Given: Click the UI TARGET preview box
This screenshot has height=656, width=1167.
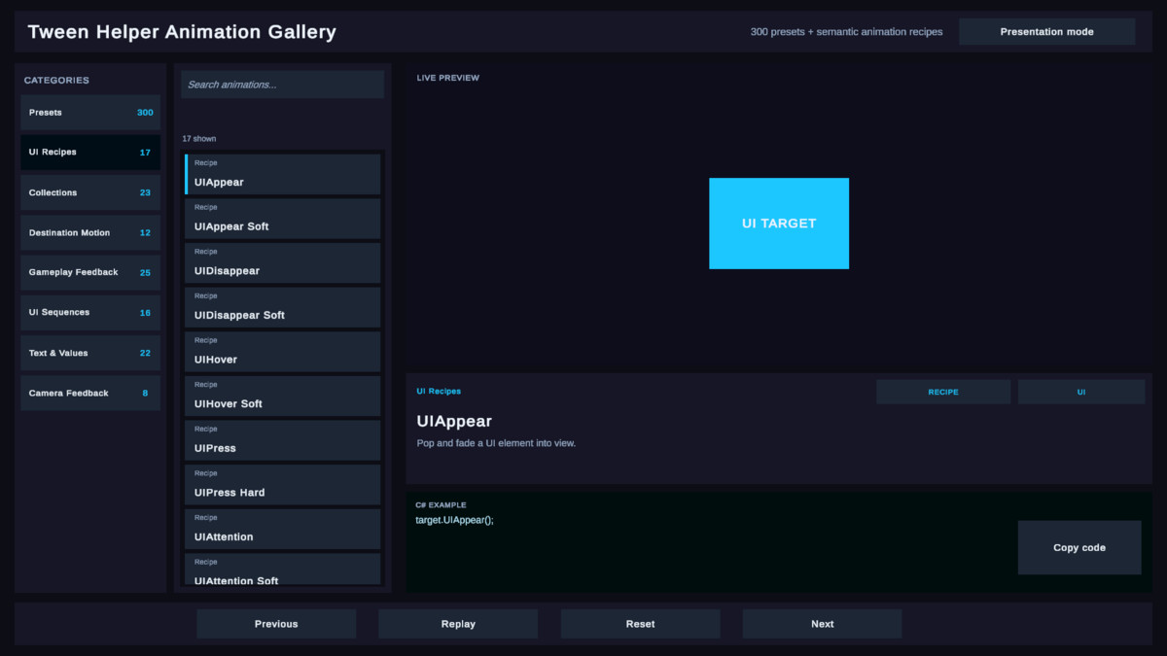Looking at the screenshot, I should point(779,224).
